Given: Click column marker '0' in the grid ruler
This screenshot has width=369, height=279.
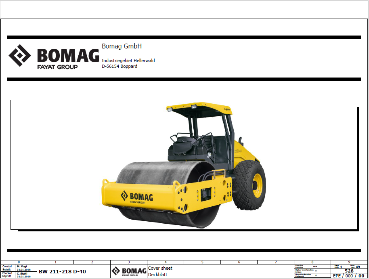Looking at the screenshot, I should [19, 262].
